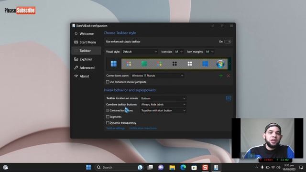Expand Corner icons open dropdown
306x172 pixels.
coord(157,75)
